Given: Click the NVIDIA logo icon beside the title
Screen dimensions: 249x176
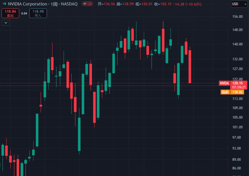Looking at the screenshot, I should pos(4,4).
